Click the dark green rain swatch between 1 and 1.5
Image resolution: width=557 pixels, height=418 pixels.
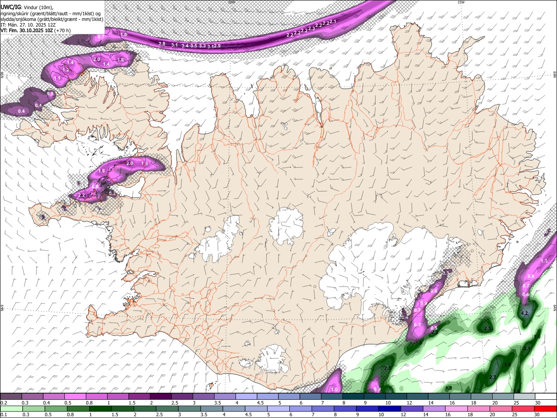100,408
